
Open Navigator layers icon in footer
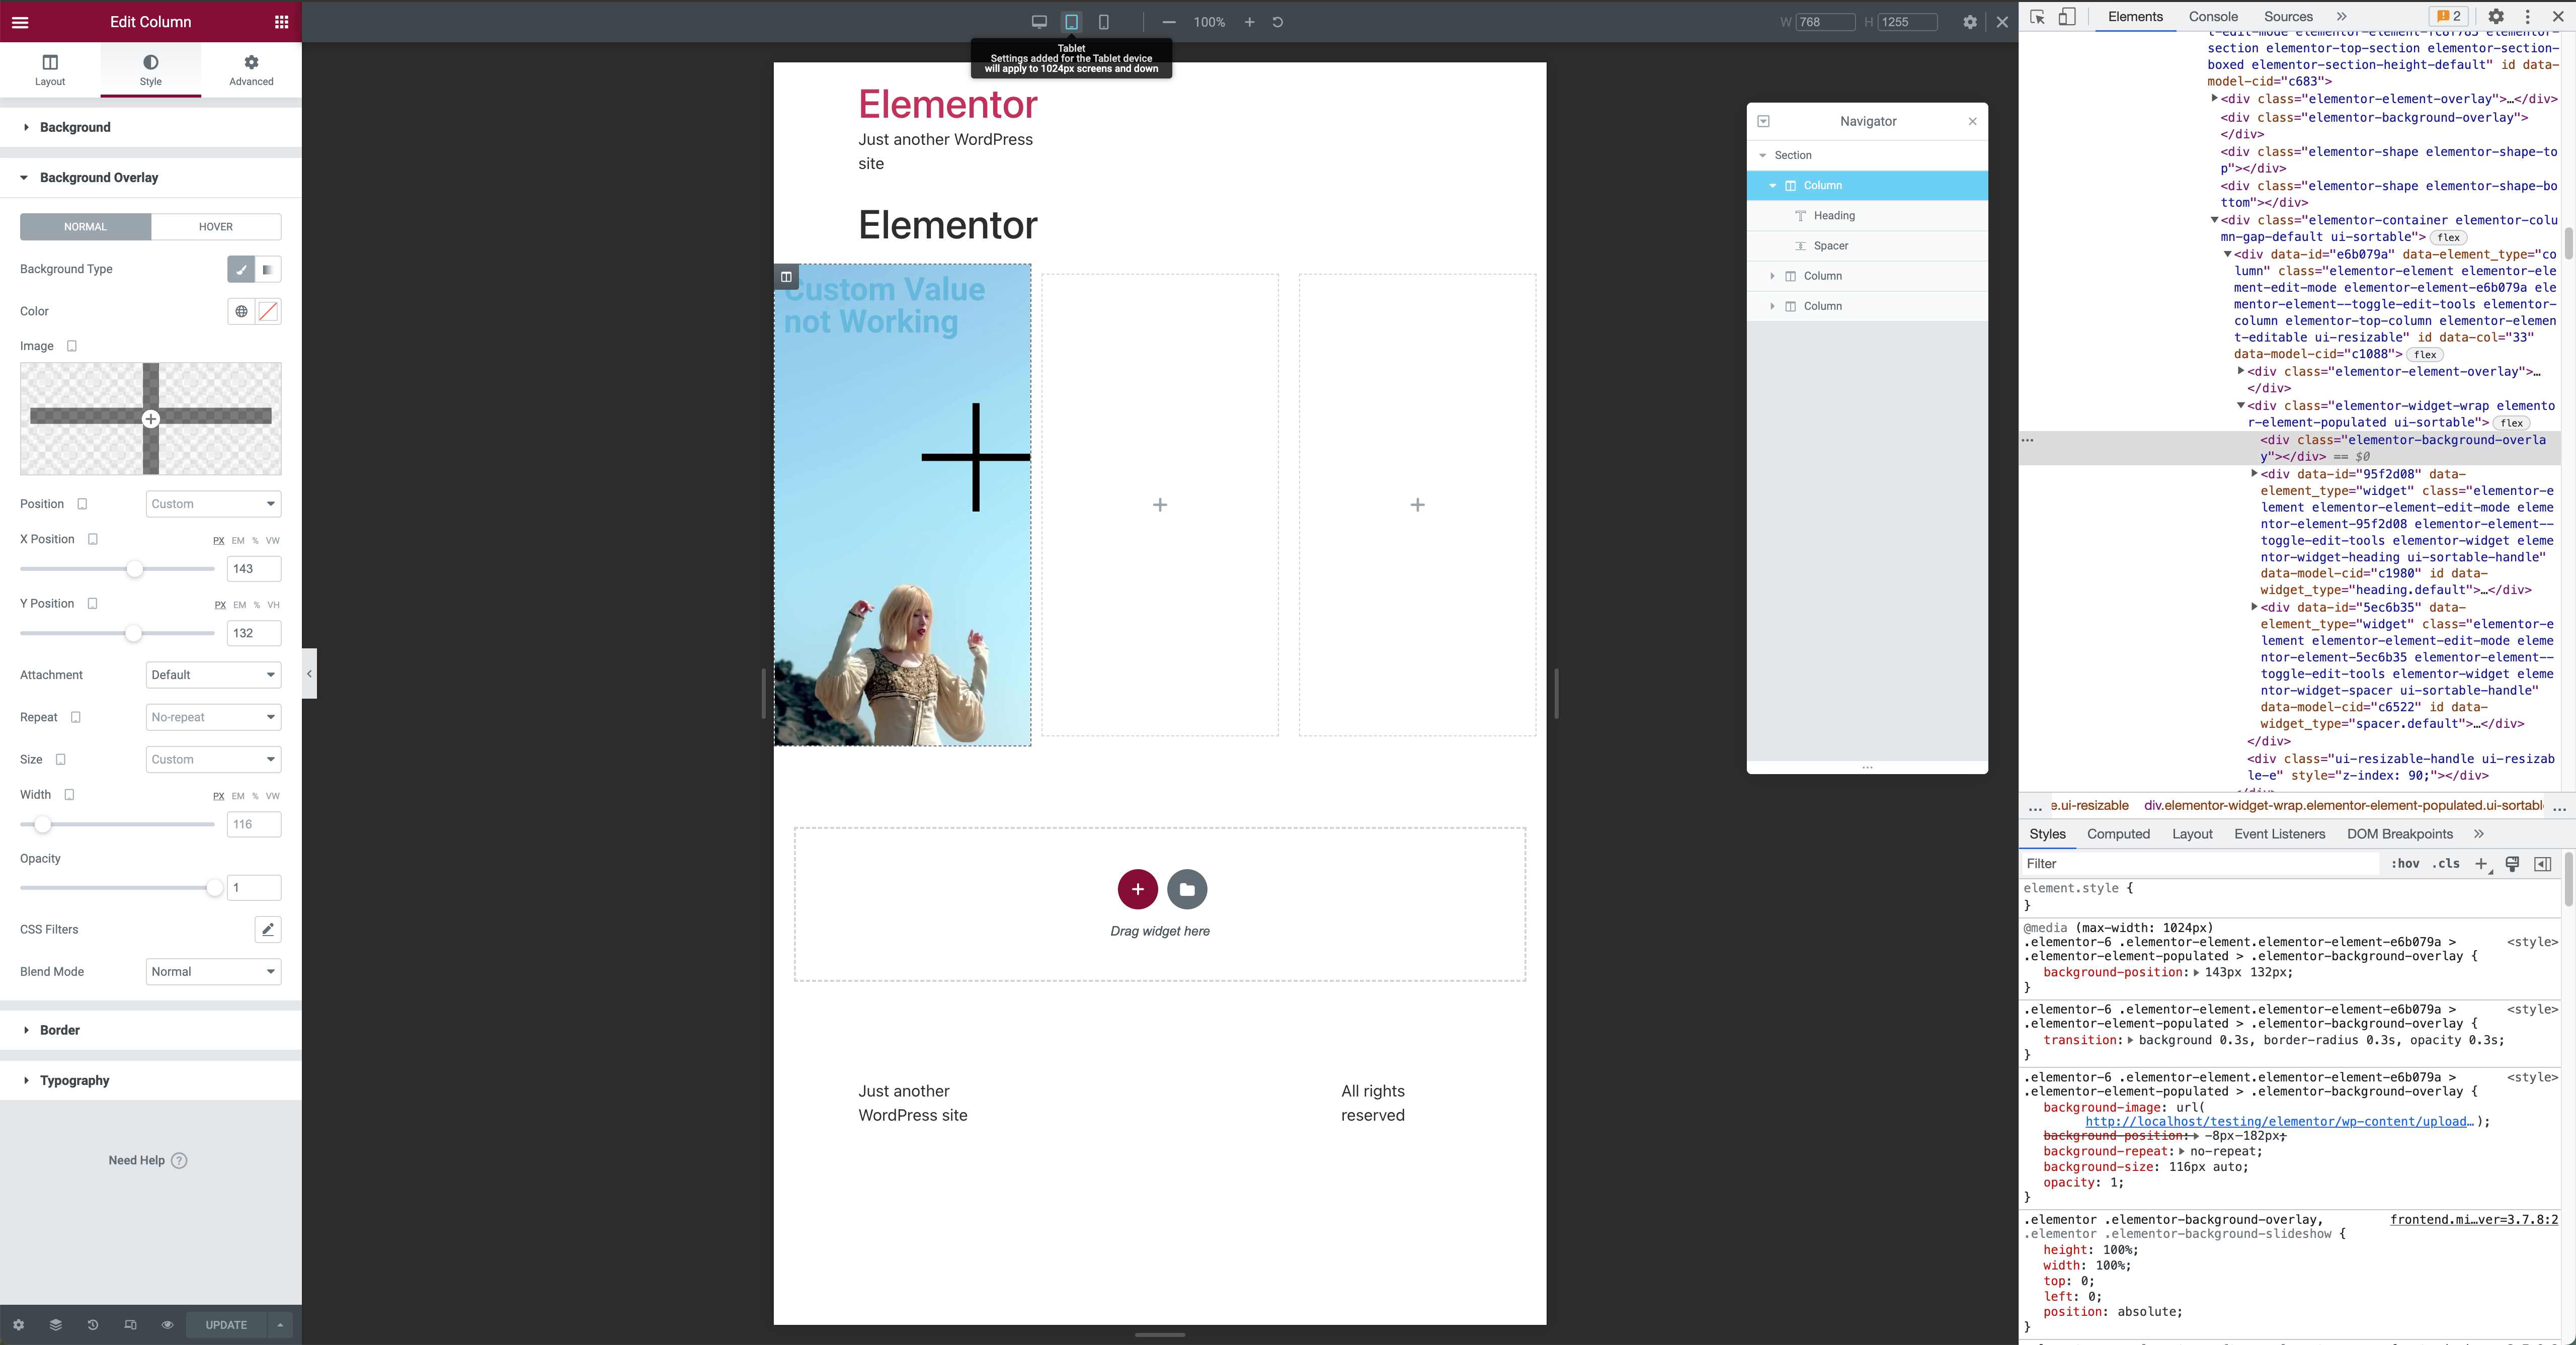(56, 1325)
